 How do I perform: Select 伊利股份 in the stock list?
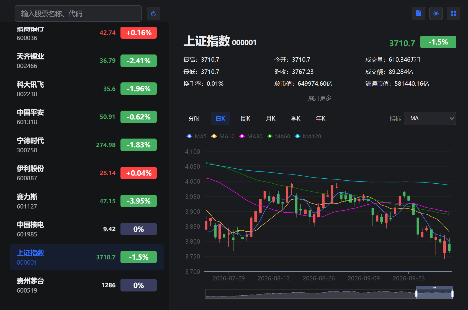tap(87, 173)
